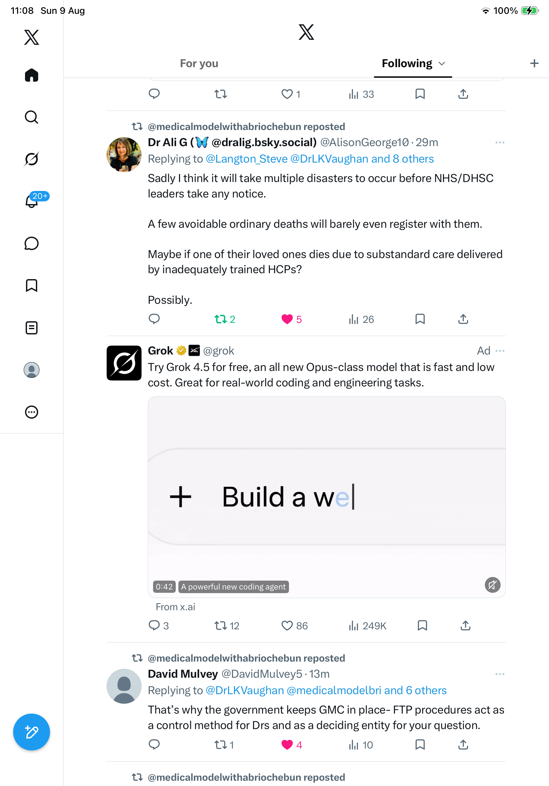Open the More menu in sidebar
Viewport: 549px width, 786px height.
[x=32, y=412]
